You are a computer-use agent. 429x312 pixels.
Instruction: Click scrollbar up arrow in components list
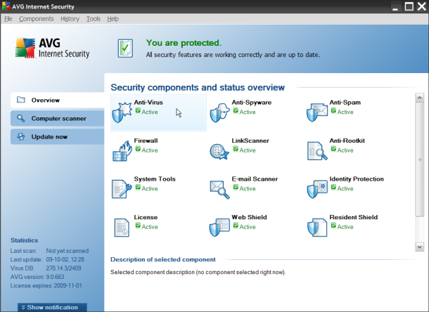[419, 98]
